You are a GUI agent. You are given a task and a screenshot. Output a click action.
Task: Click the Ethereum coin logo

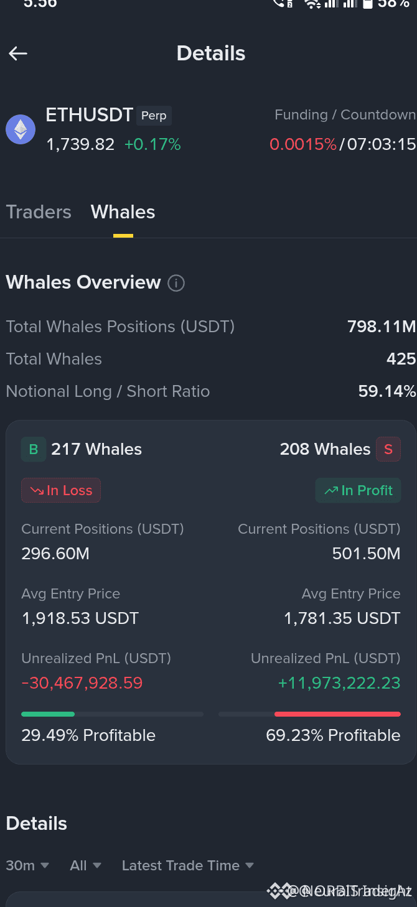pos(21,129)
